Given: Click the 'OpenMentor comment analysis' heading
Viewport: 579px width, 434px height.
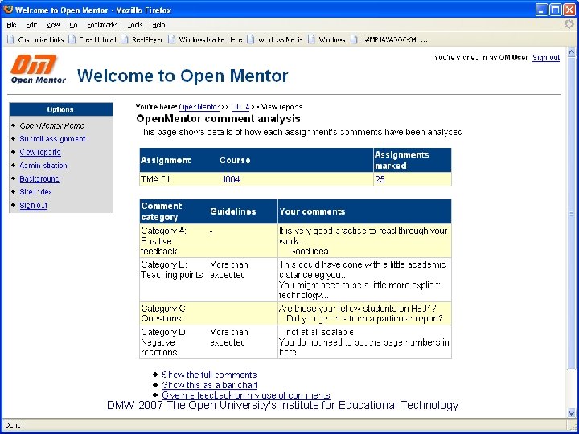Looking at the screenshot, I should pyautogui.click(x=218, y=118).
